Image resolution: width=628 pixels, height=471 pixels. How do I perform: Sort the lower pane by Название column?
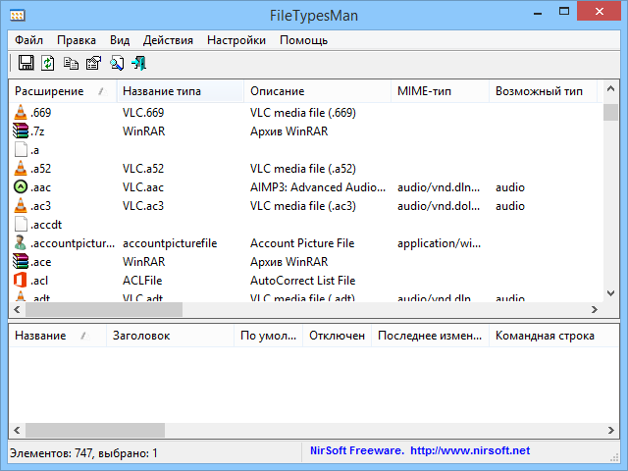coord(41,336)
